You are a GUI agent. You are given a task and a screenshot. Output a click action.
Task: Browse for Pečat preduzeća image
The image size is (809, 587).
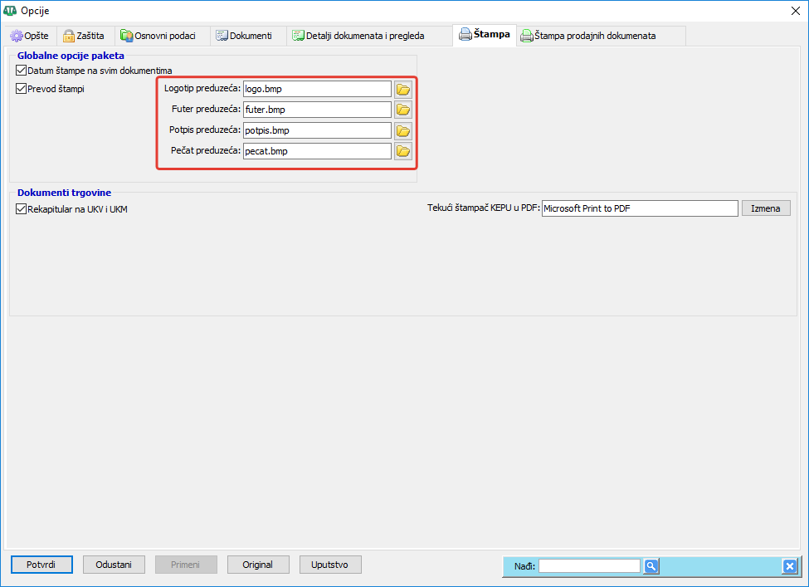403,151
